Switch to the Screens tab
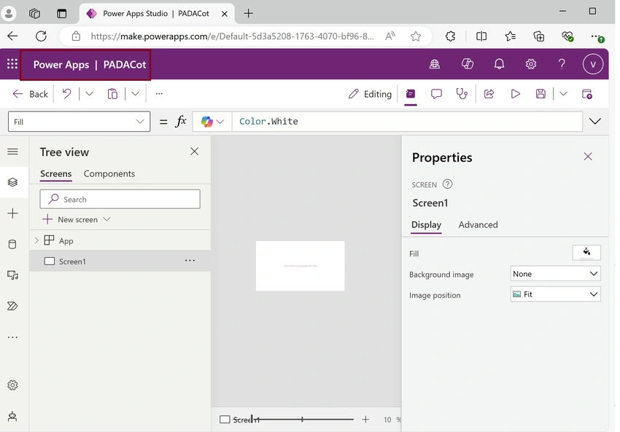This screenshot has width=620, height=432. coord(55,174)
